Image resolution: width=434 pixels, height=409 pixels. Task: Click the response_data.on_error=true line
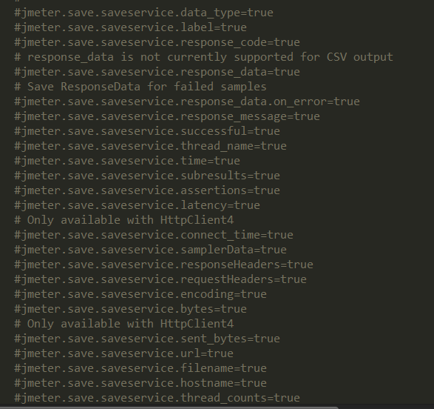pyautogui.click(x=187, y=102)
